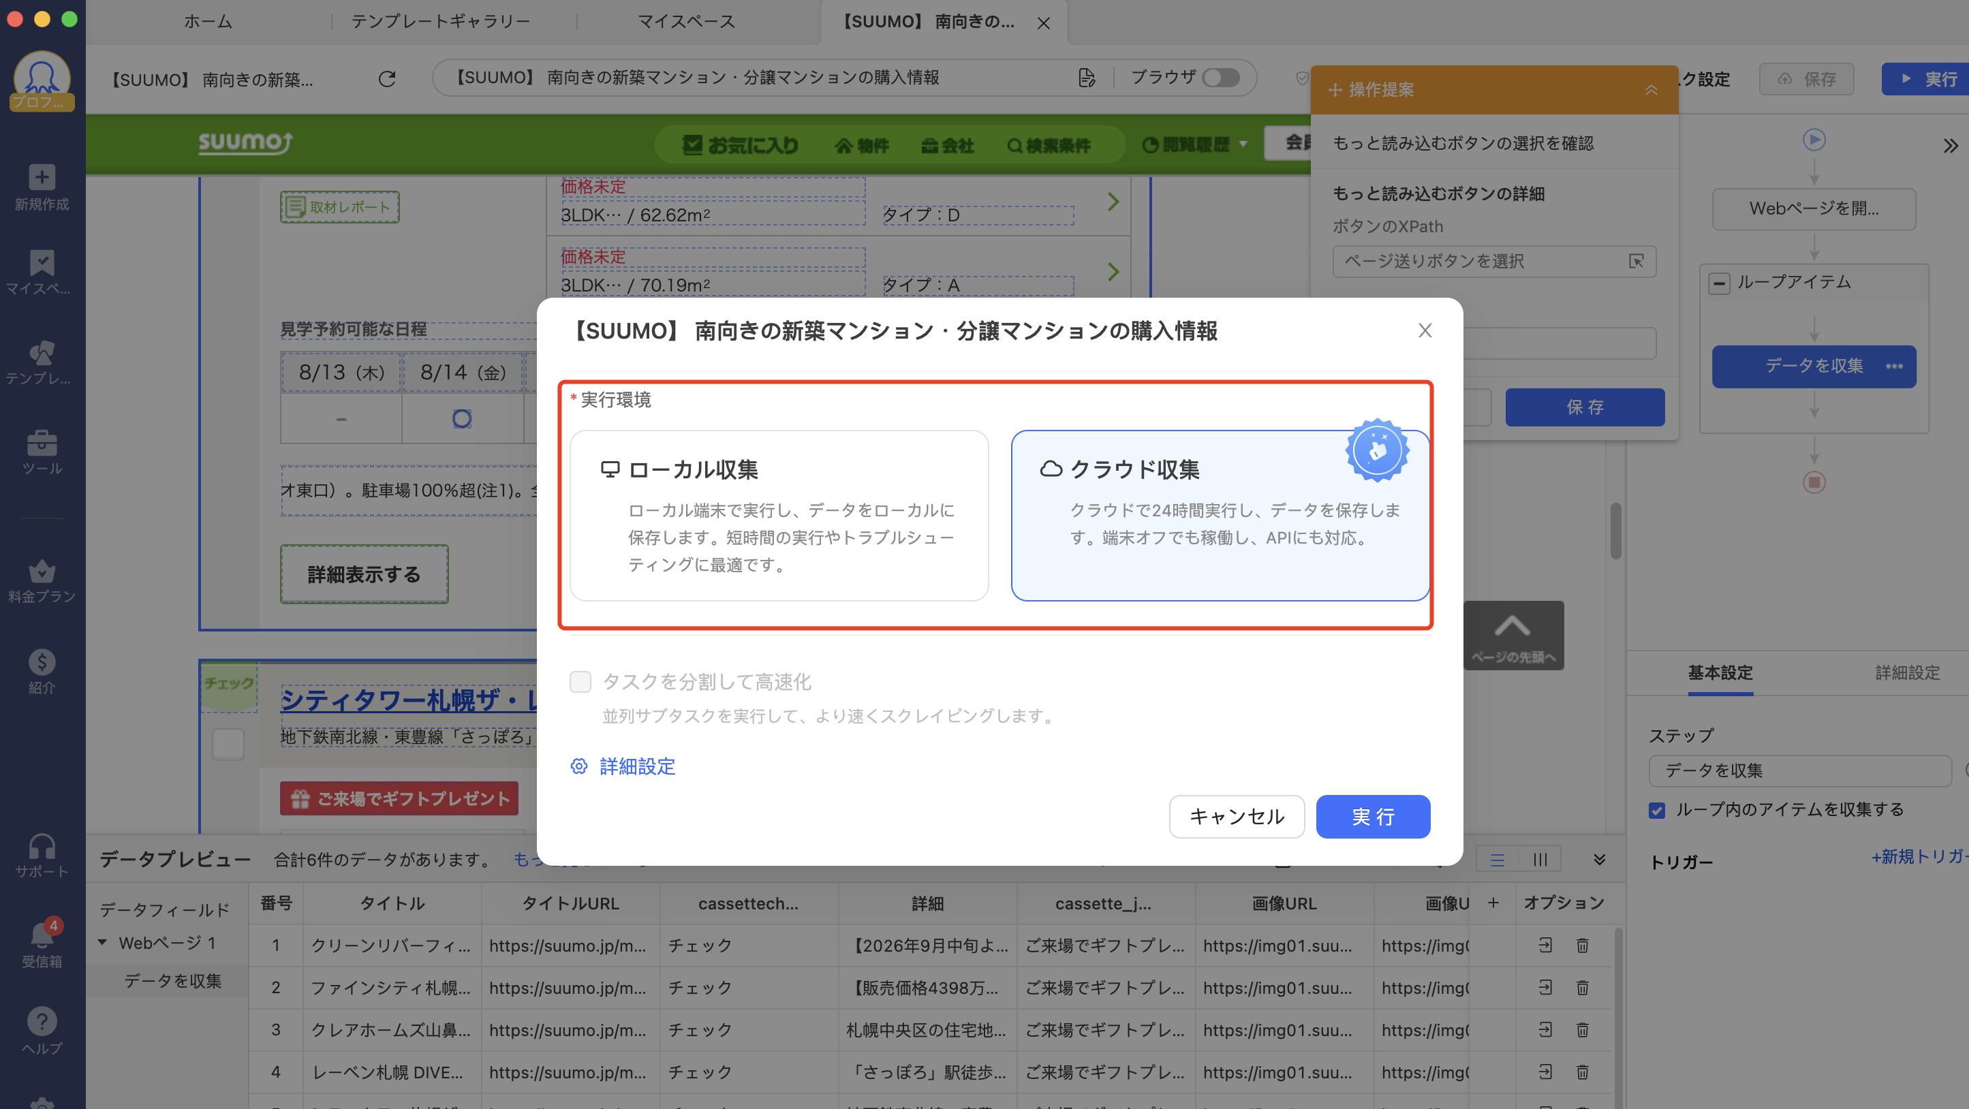Viewport: 1969px width, 1109px height.
Task: Open the 詳細設定 tab in right panel
Action: [x=1907, y=672]
